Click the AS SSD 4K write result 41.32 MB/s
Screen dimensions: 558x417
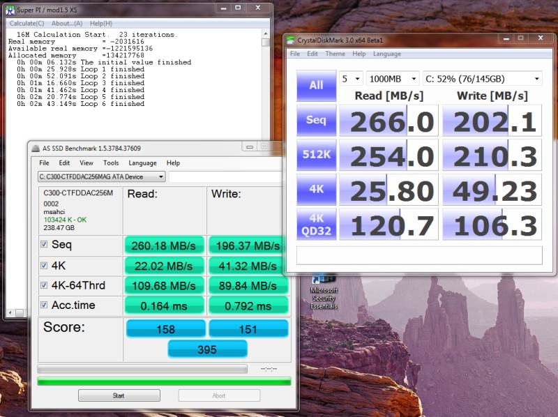[x=248, y=266]
